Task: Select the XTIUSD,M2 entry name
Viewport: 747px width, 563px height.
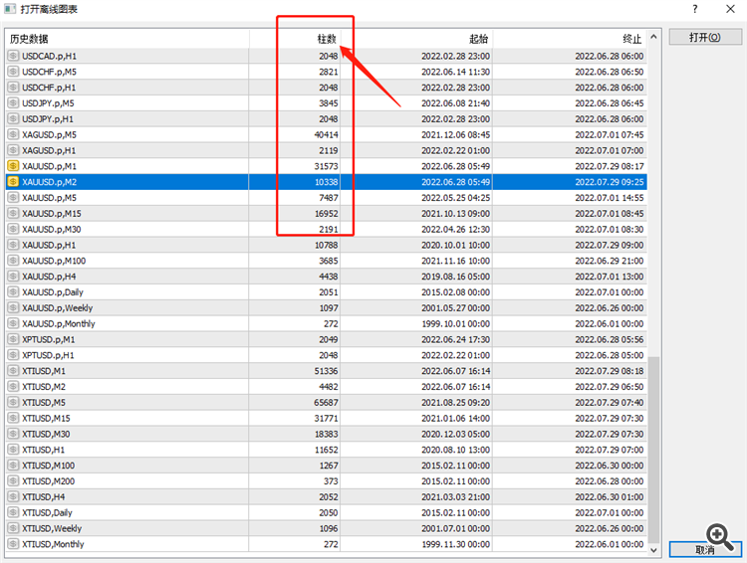Action: [x=44, y=386]
